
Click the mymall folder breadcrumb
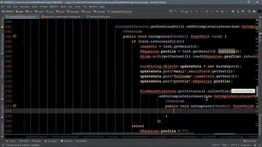[99, 11]
